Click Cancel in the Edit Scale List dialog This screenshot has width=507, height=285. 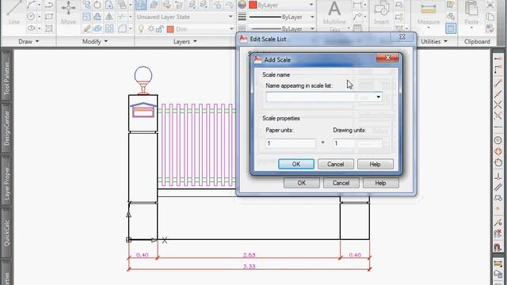tap(341, 183)
